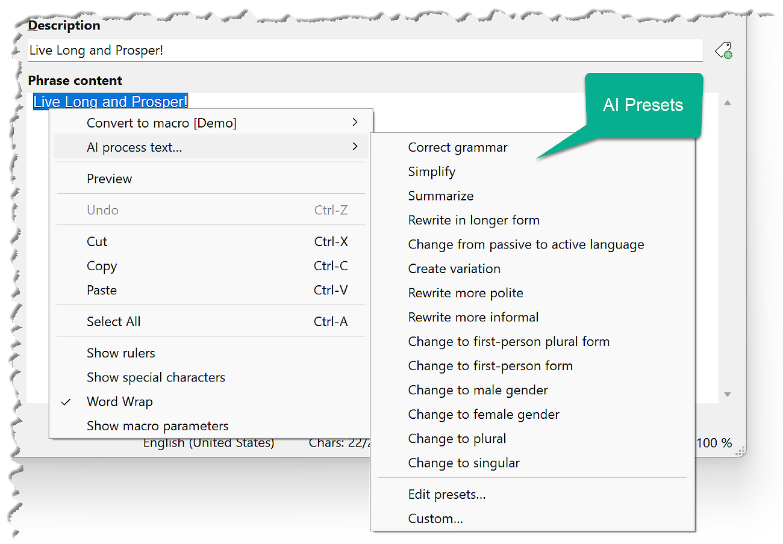The width and height of the screenshot is (783, 544).
Task: Pick Rewrite more polite preset
Action: click(x=465, y=293)
